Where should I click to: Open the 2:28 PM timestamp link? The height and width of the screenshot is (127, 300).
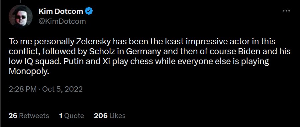pyautogui.click(x=23, y=89)
